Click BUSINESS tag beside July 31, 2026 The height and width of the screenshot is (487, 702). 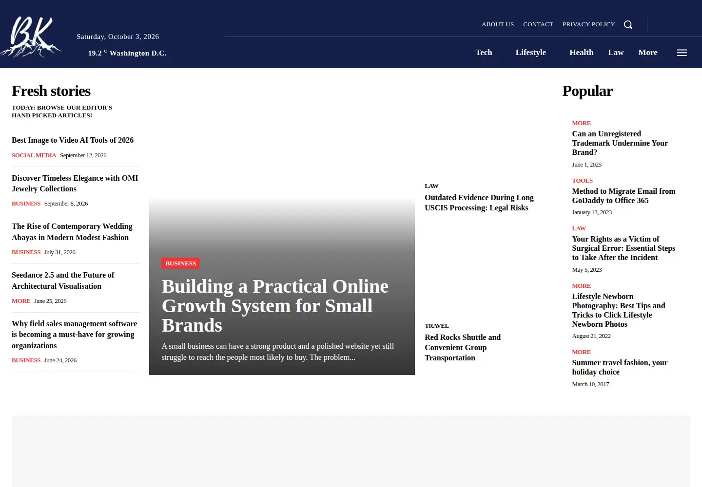[x=26, y=252]
